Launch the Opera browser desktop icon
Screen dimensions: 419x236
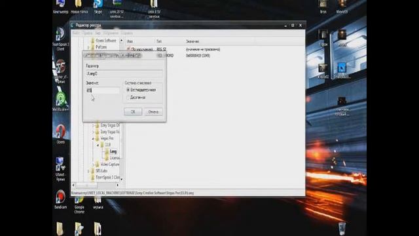[x=61, y=134]
